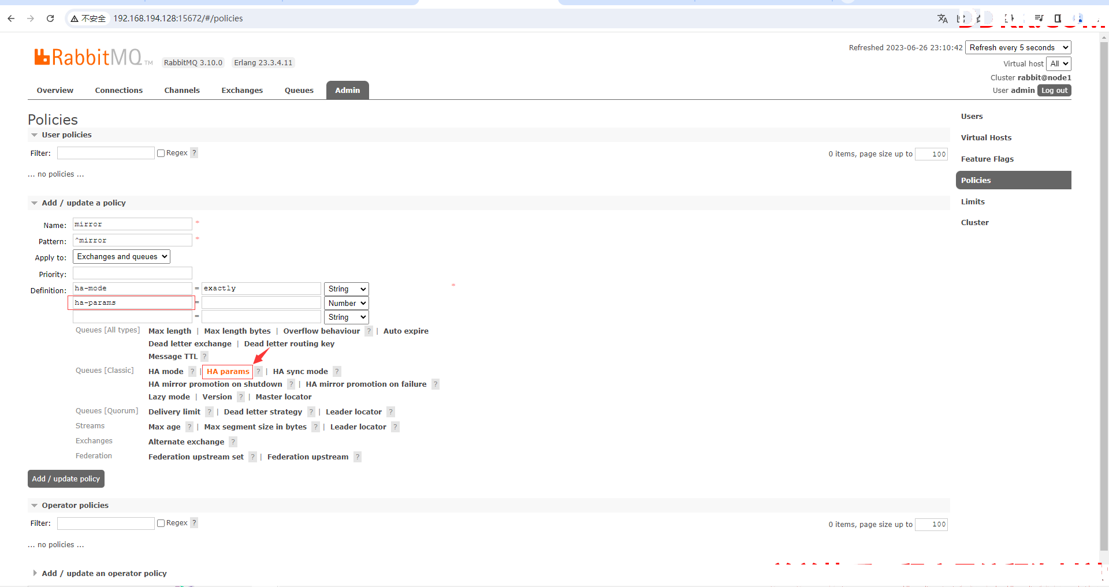
Task: Reload the page with refresh icon
Action: (x=50, y=18)
